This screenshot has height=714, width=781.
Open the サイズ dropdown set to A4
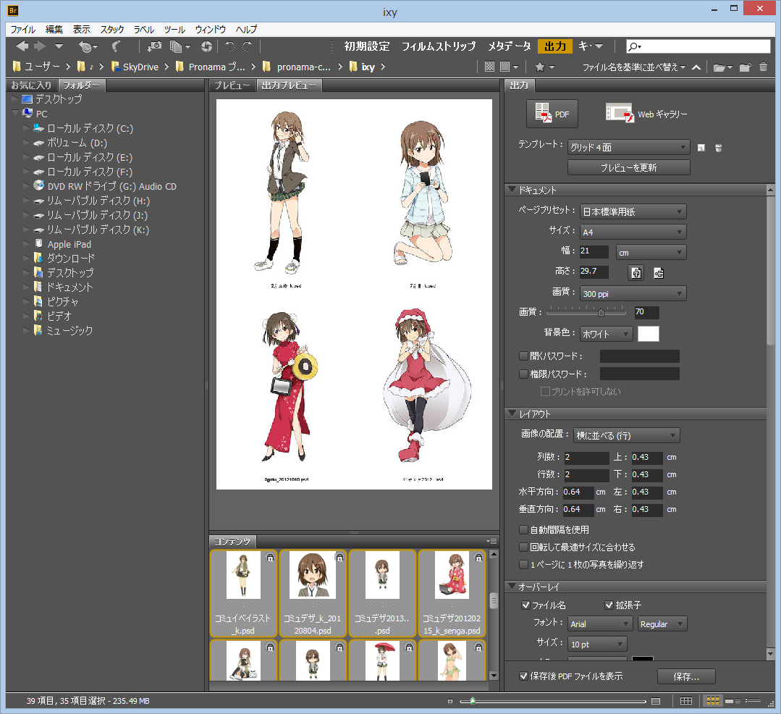pos(633,232)
